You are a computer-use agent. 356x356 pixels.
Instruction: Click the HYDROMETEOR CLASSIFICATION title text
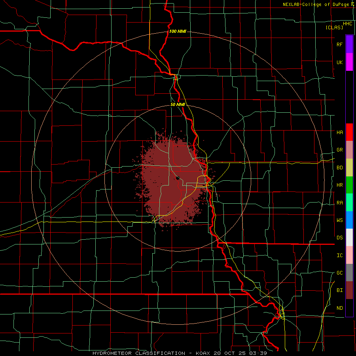point(139,353)
